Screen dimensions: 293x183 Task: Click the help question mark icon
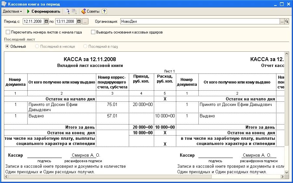pos(104,11)
